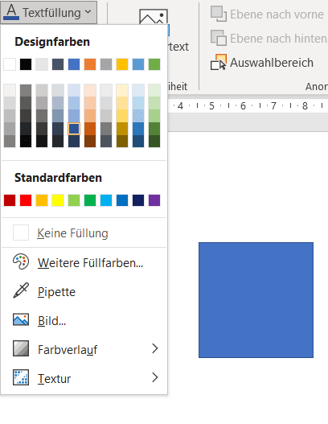Select light green standard color
Viewport: 328px width, 424px height.
[x=74, y=200]
